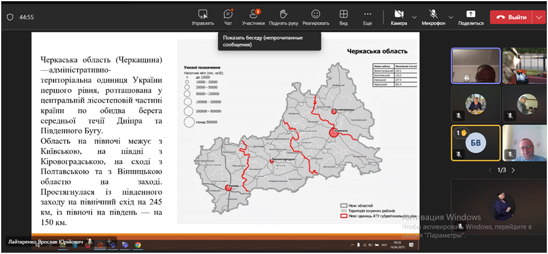
Task: Raise hand with Поднять руку
Action: tap(284, 17)
